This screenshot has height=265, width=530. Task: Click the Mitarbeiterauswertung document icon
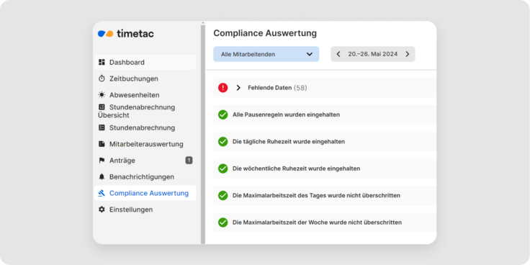click(102, 144)
